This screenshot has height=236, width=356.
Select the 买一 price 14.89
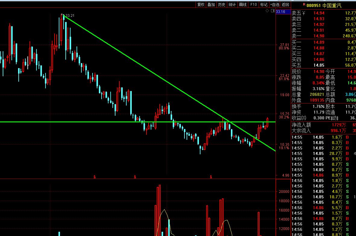pos(319,42)
